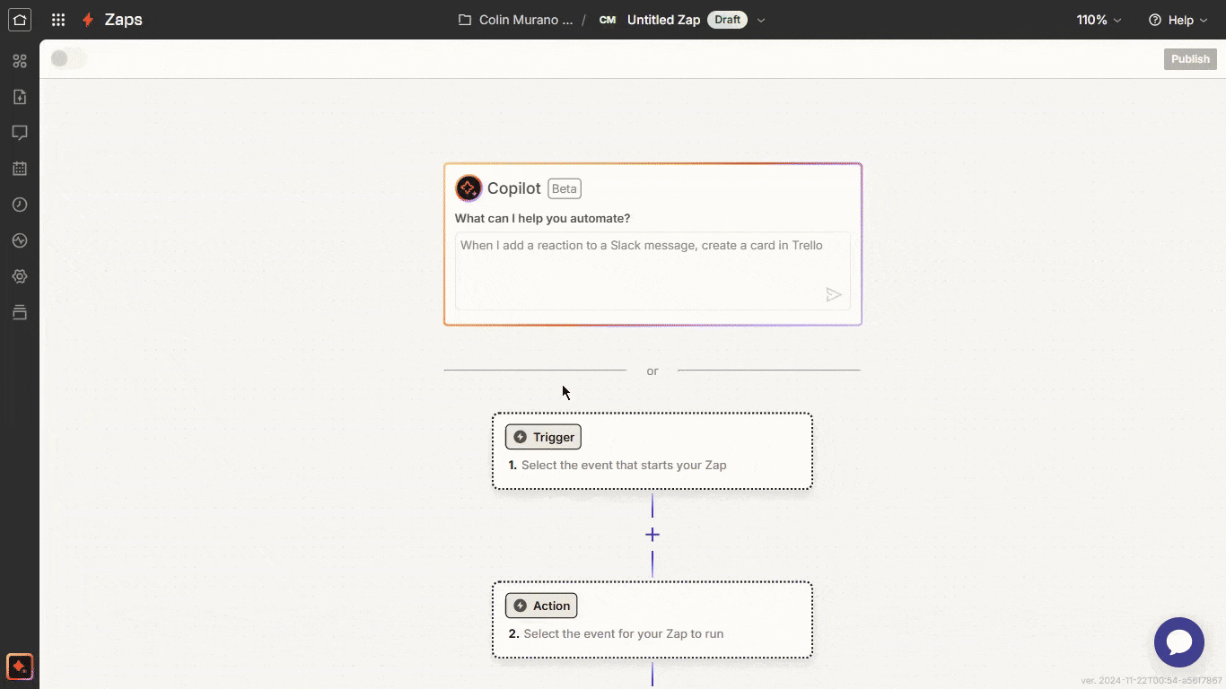
Task: Click the folder icon in breadcrumb
Action: coord(465,20)
